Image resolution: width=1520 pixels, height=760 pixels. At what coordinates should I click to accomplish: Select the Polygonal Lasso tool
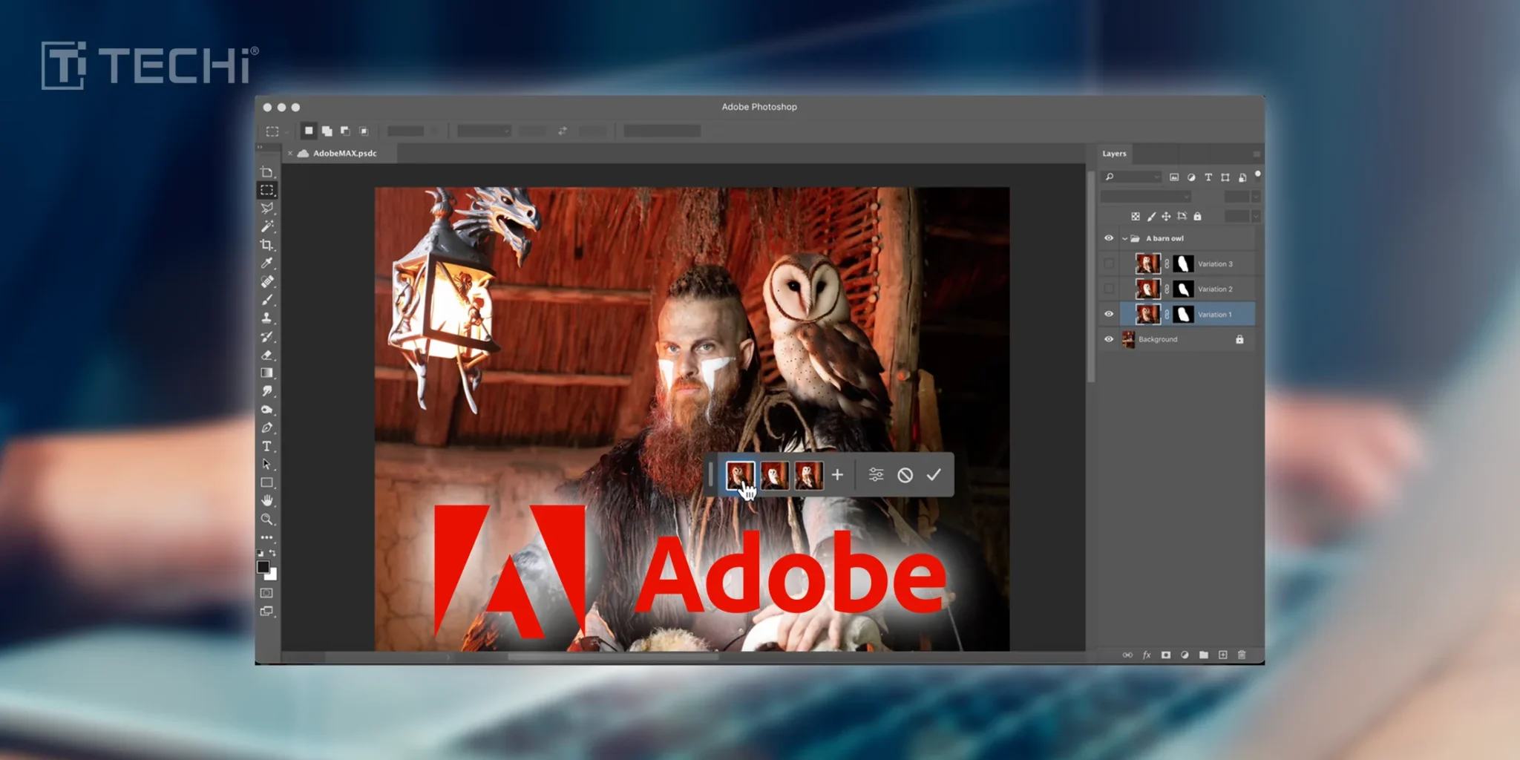tap(267, 209)
